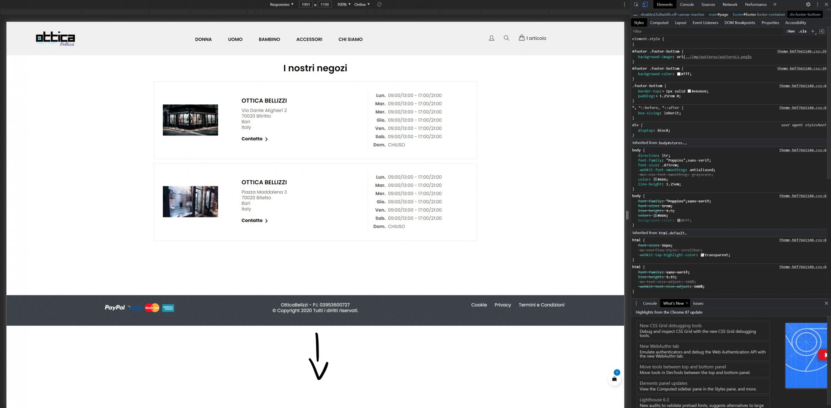Select the div.footer-bottom breadcrumb

click(x=805, y=14)
